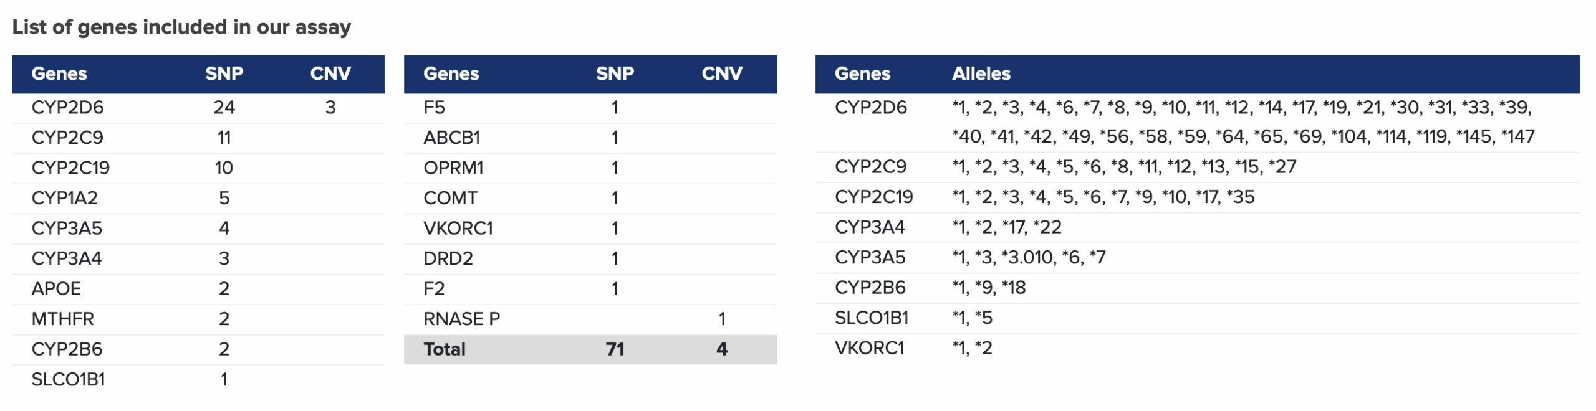Select the CYP3A4 alleles list
The width and height of the screenshot is (1596, 411).
1006,227
